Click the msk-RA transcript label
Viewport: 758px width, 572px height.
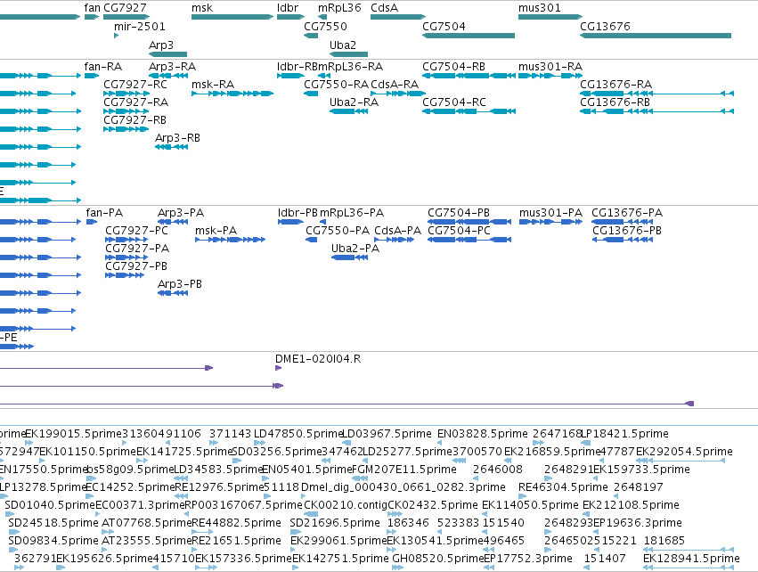click(213, 84)
